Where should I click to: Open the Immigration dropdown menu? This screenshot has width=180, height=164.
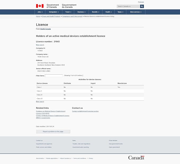[x=54, y=12]
